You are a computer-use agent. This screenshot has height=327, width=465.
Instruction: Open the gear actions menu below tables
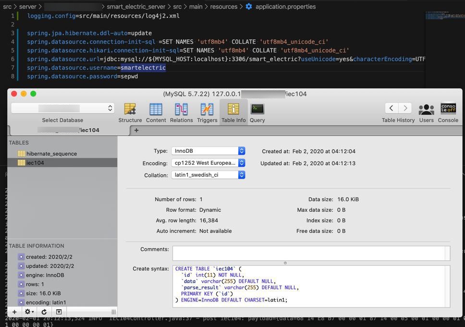(29, 312)
